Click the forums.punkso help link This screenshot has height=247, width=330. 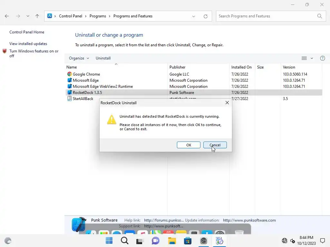164,220
